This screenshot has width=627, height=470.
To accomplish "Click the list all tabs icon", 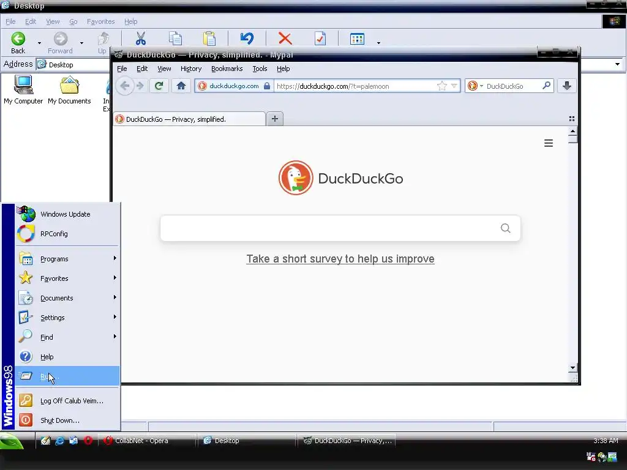I will coord(571,119).
